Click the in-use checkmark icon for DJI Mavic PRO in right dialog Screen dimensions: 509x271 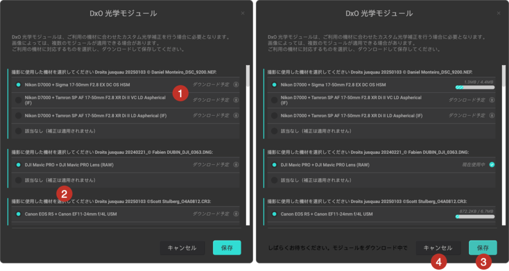(x=492, y=165)
